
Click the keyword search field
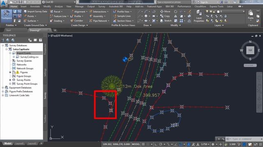174,2
